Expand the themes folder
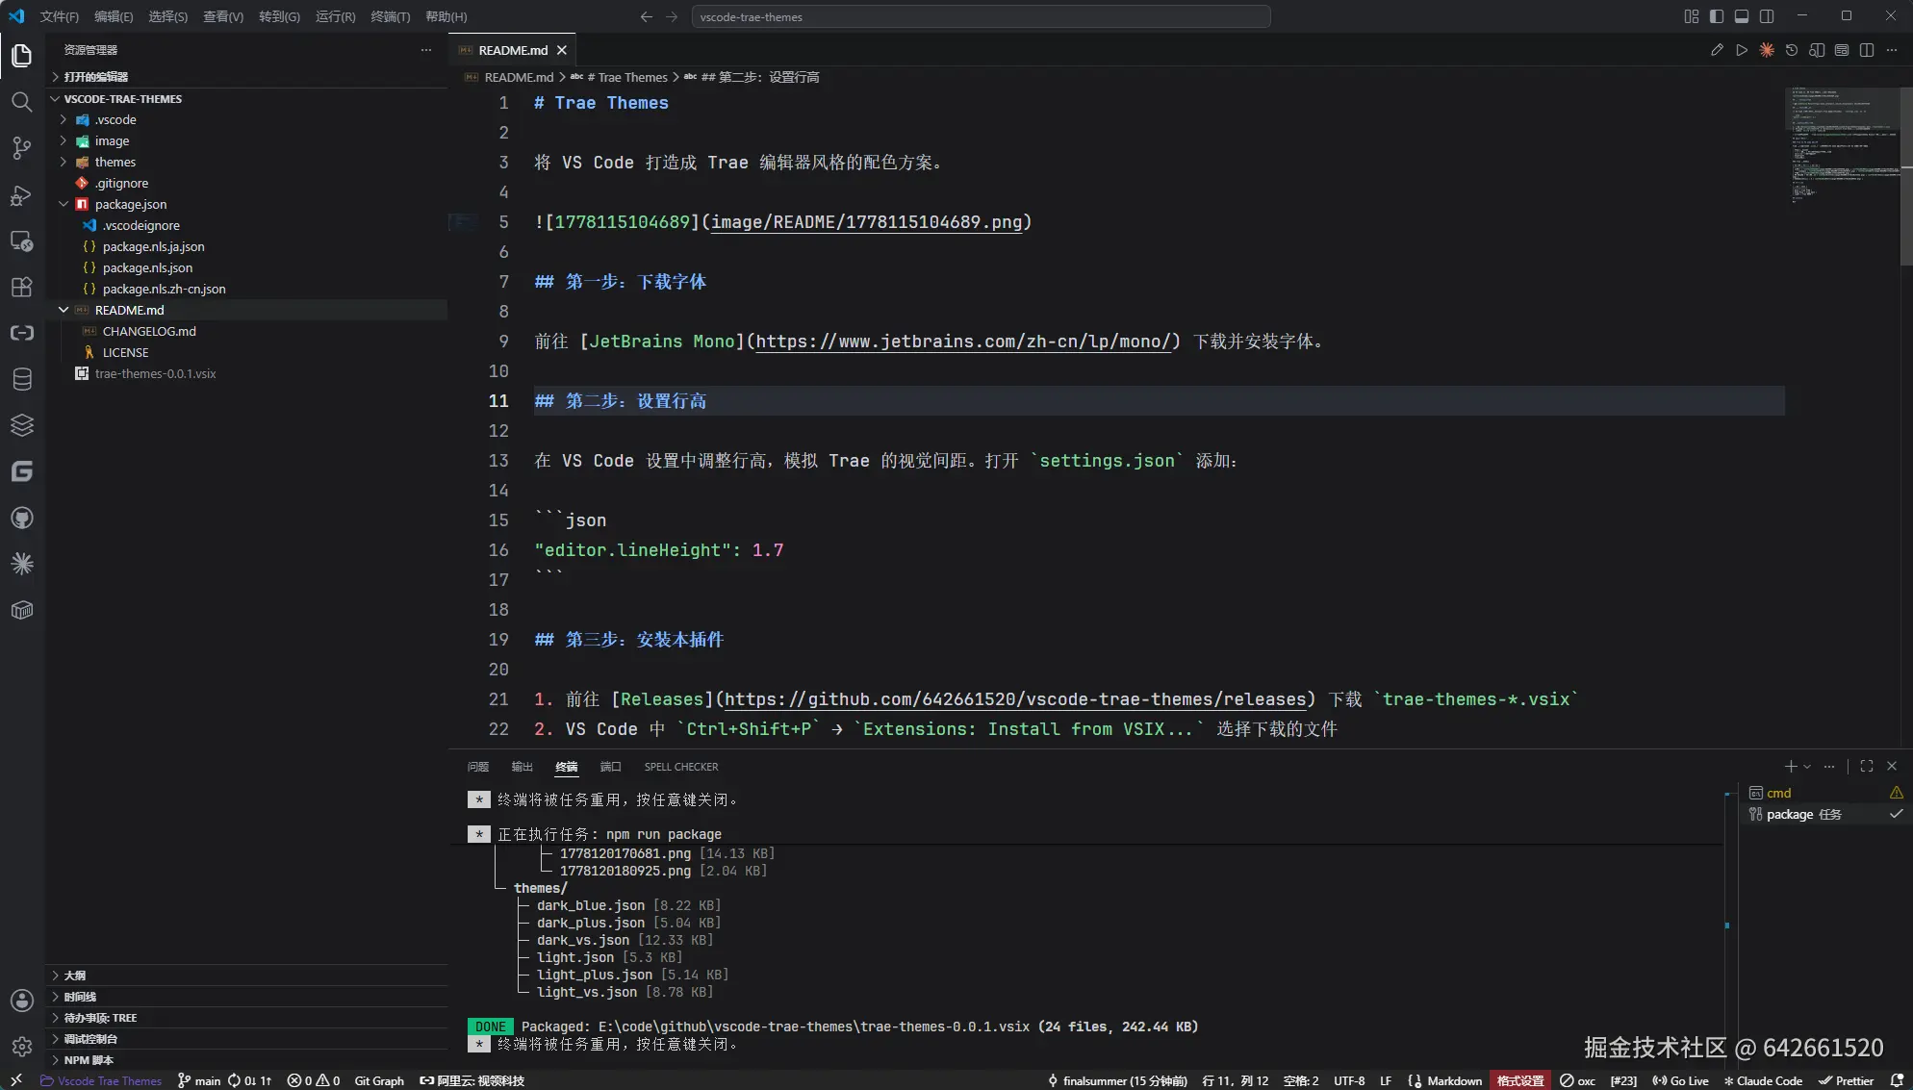This screenshot has width=1913, height=1090. pos(246,163)
